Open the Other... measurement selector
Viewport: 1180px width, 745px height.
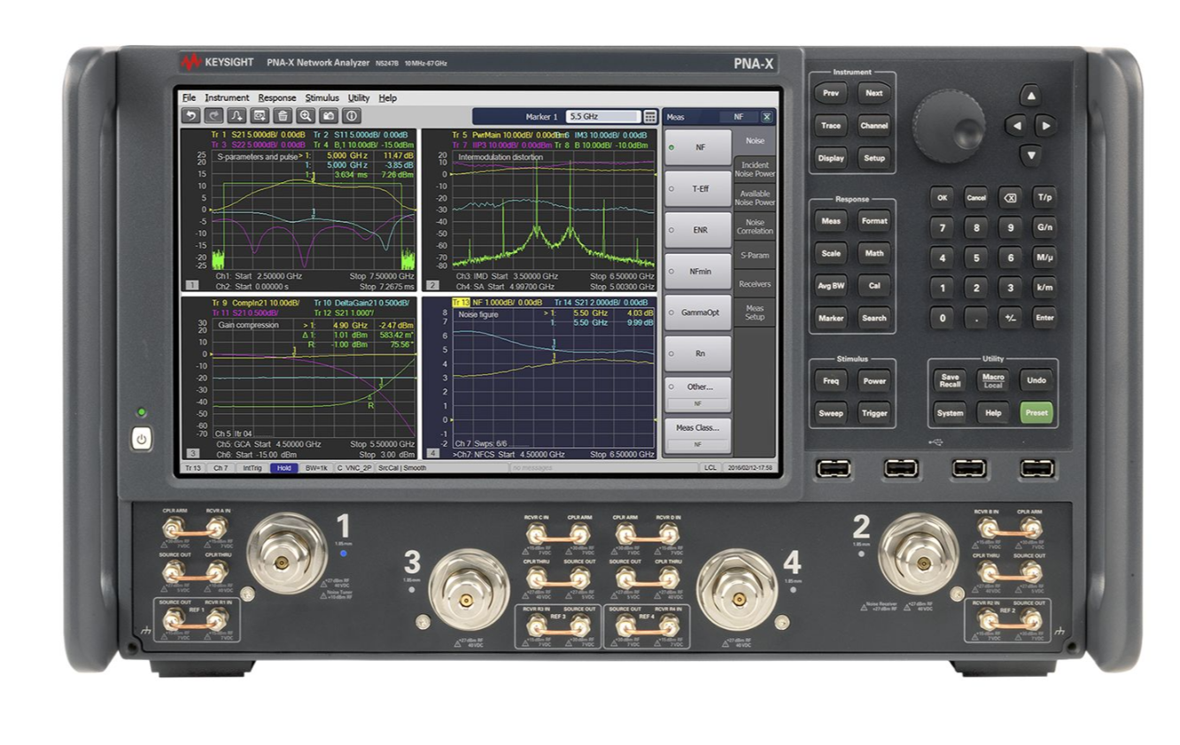coord(697,388)
